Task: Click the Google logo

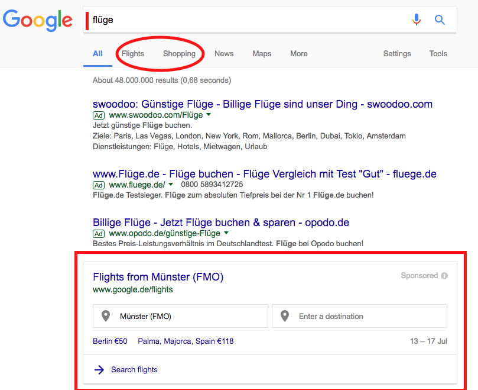Action: pyautogui.click(x=38, y=20)
